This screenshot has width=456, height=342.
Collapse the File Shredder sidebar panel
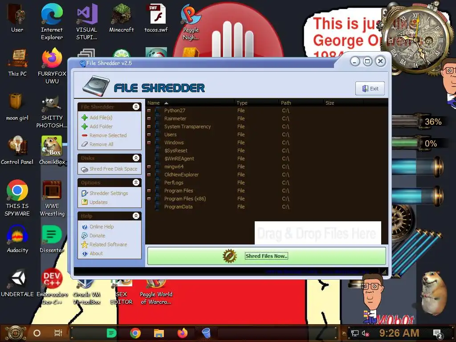[136, 107]
